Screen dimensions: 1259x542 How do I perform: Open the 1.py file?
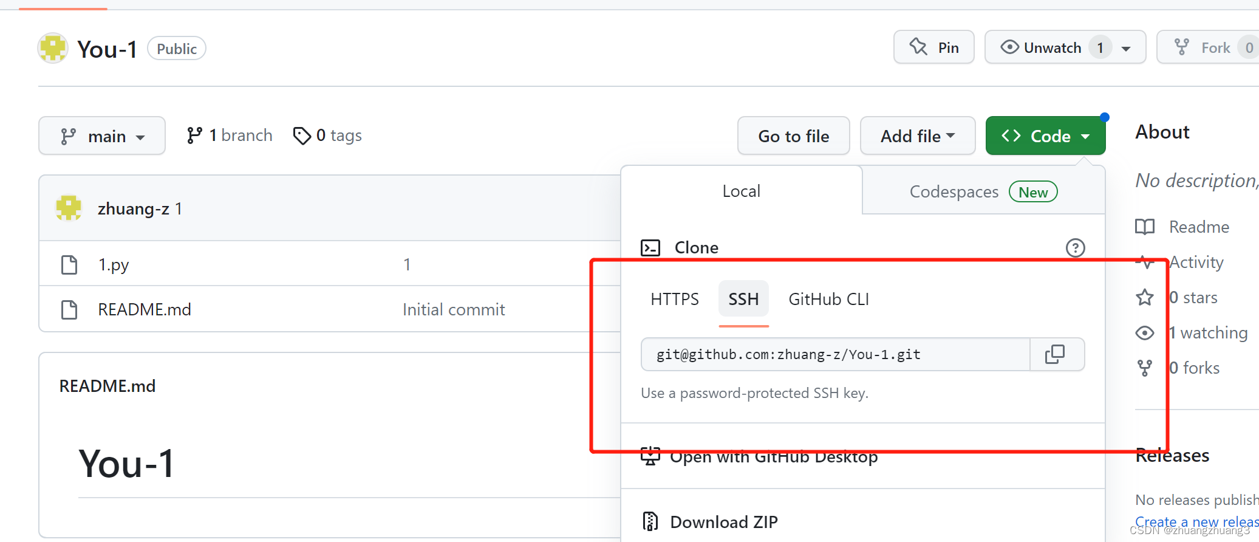click(x=114, y=264)
